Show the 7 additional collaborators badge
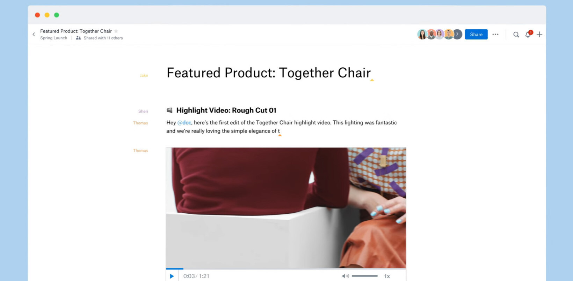 coord(457,34)
